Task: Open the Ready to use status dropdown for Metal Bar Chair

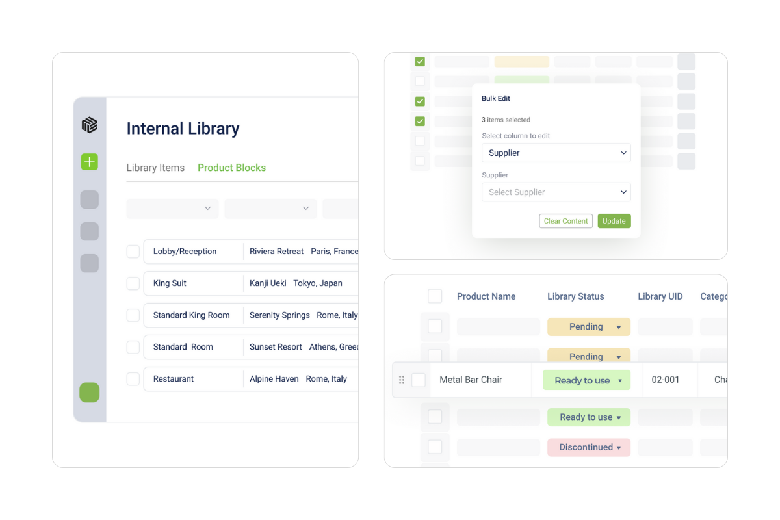Action: coord(586,380)
